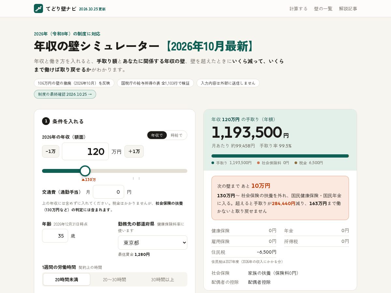
Task: Click the 手取り 1,193,500円 legend entry
Action: (231, 163)
